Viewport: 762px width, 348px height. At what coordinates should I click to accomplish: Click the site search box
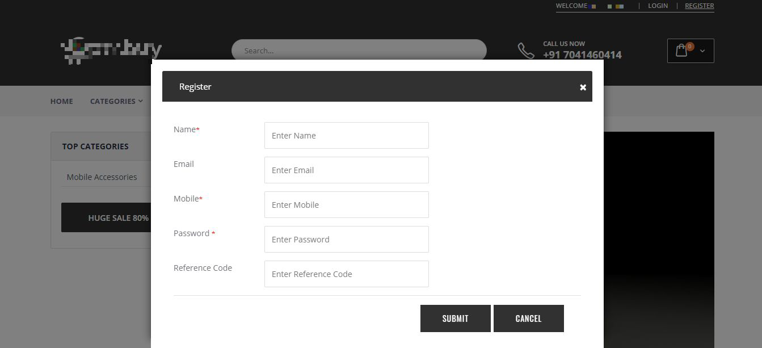[359, 51]
